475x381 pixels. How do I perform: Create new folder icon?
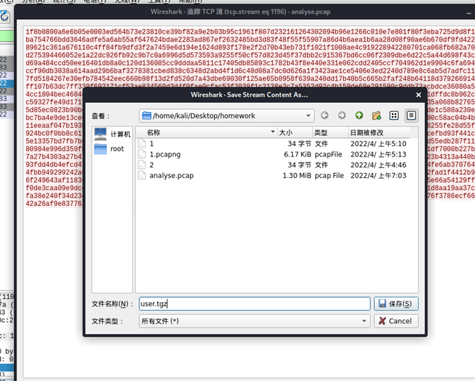376,115
